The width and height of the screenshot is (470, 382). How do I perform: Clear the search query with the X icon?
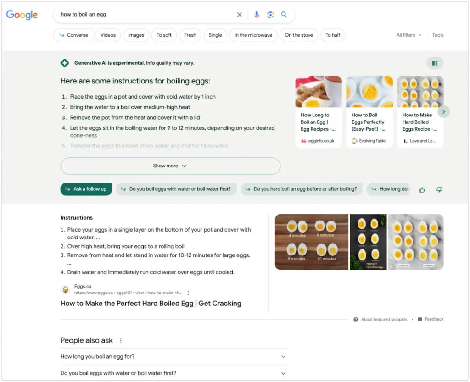[239, 15]
